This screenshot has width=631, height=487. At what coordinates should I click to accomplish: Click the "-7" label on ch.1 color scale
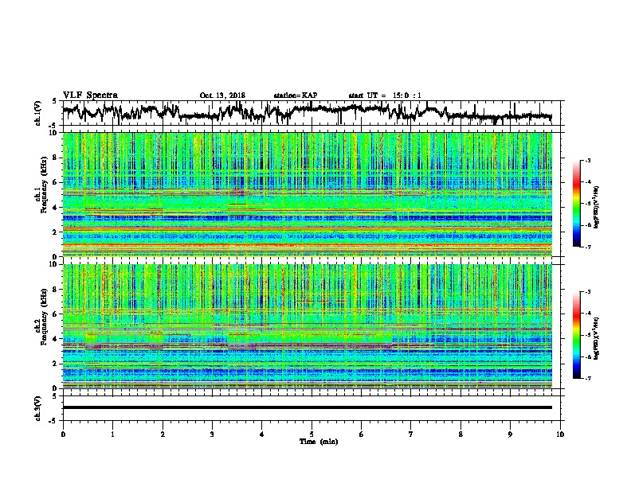588,247
